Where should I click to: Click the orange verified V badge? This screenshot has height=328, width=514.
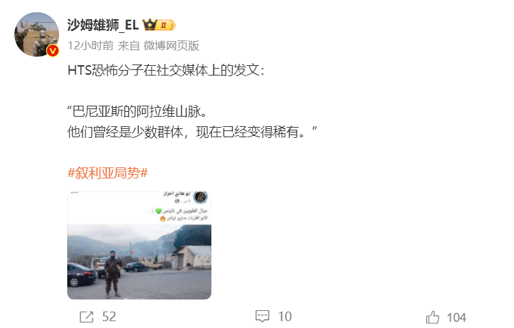point(52,51)
